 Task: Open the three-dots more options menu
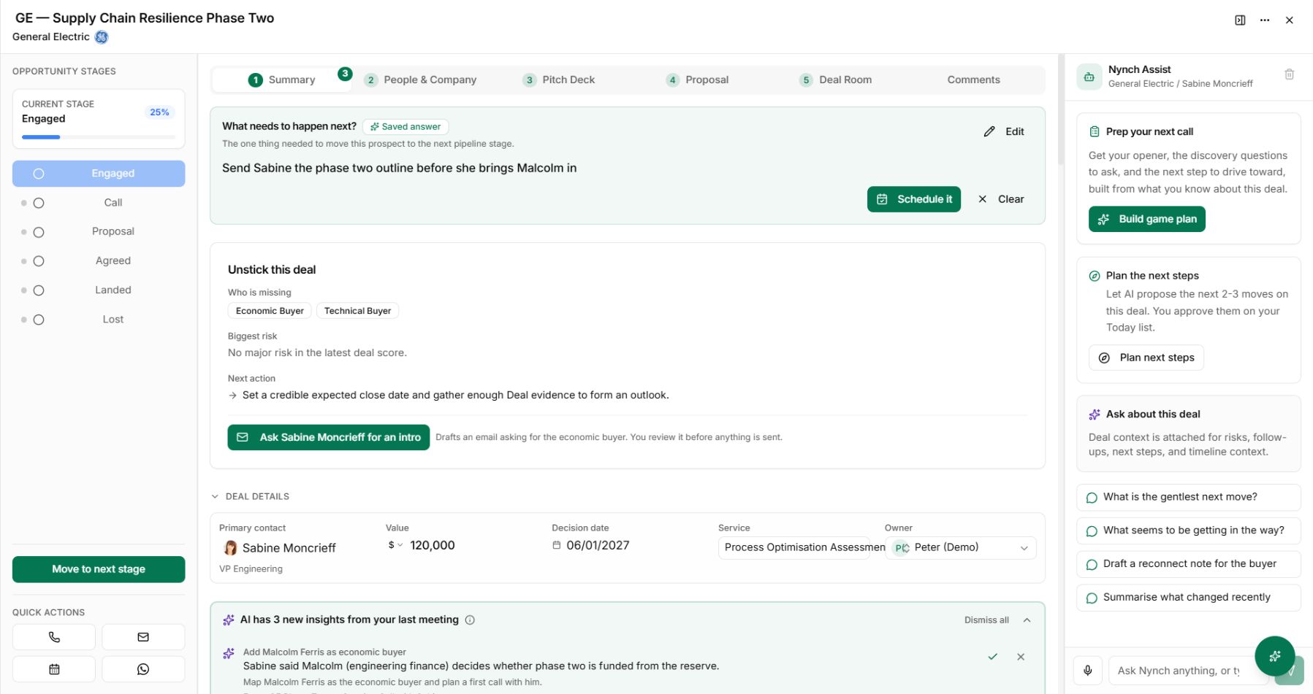coord(1265,20)
